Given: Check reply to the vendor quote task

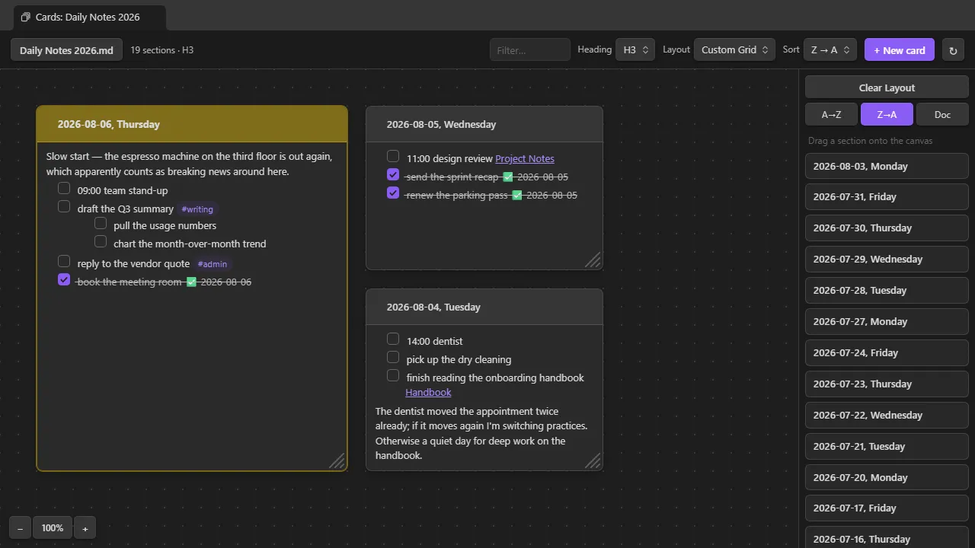Looking at the screenshot, I should (64, 262).
